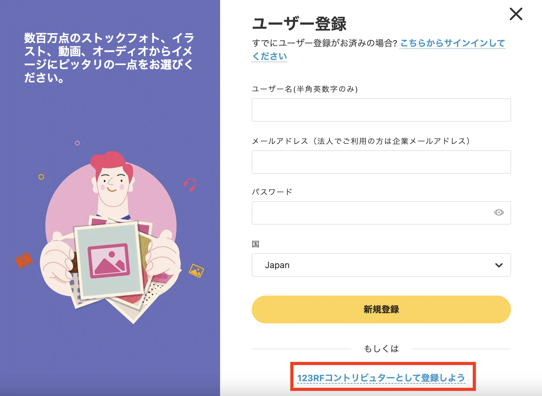This screenshot has width=542, height=396.
Task: Click the yellow picture frame icon
Action: (x=196, y=271)
